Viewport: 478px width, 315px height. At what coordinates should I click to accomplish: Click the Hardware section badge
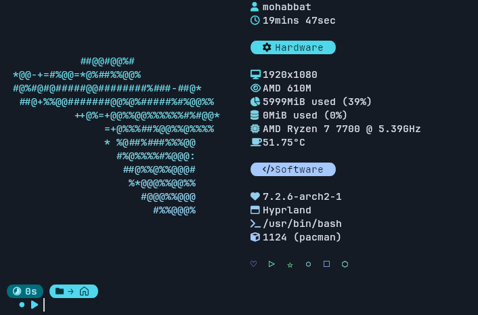click(293, 47)
